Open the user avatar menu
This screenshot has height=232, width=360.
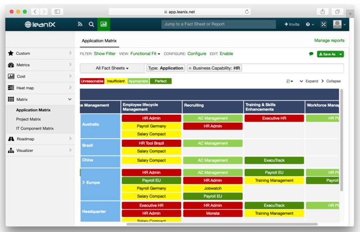(339, 25)
